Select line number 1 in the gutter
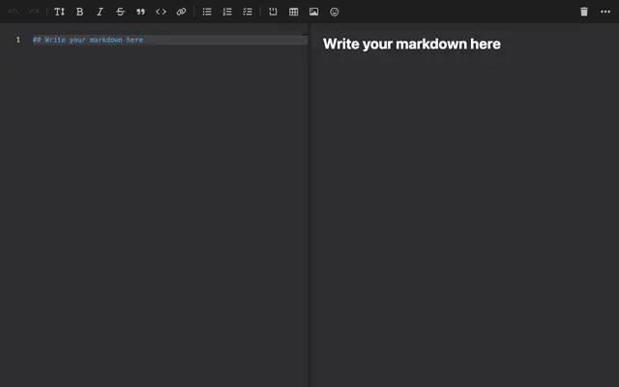 coord(17,40)
